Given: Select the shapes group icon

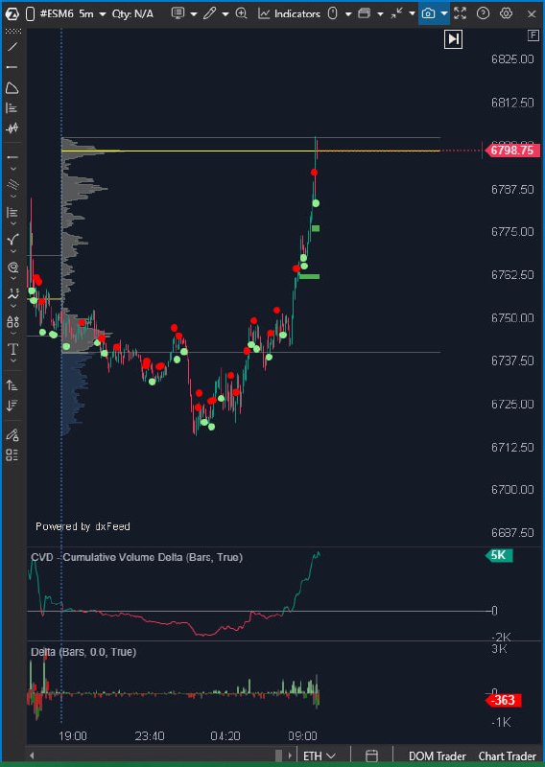Looking at the screenshot, I should coord(12,322).
